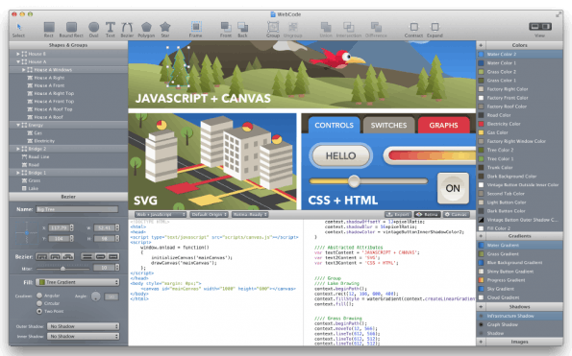Select the Angular gradient radio button
Image resolution: width=572 pixels, height=356 pixels.
(39, 296)
